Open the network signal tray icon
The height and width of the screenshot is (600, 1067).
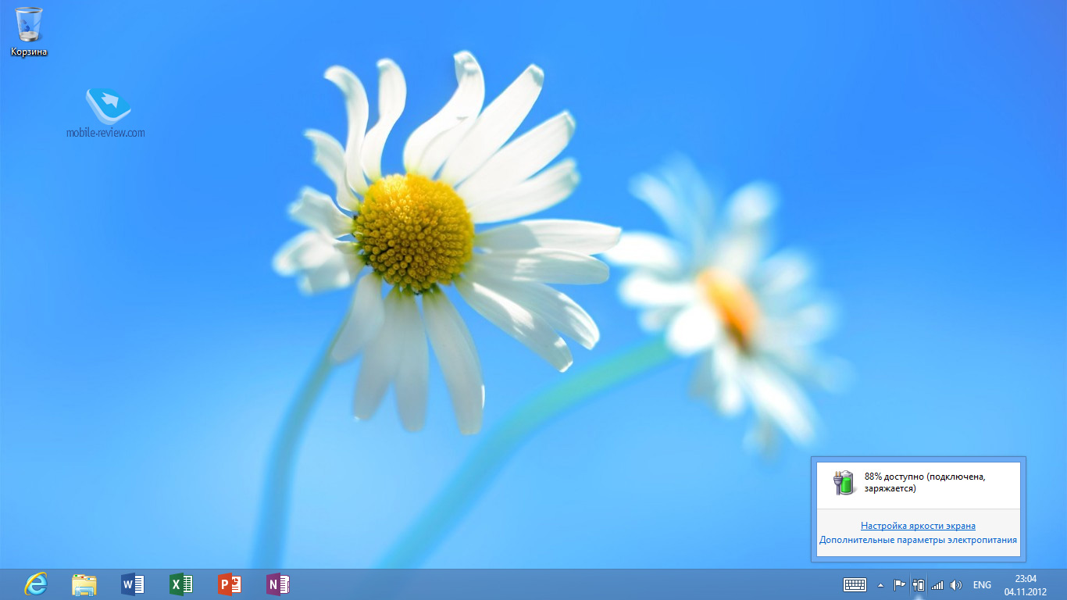coord(937,584)
